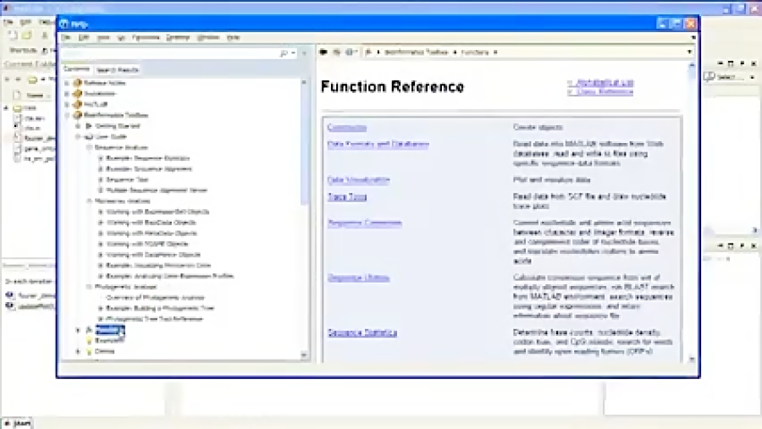The image size is (762, 429).
Task: Click the print page icon in Help toolbar
Action: (350, 52)
